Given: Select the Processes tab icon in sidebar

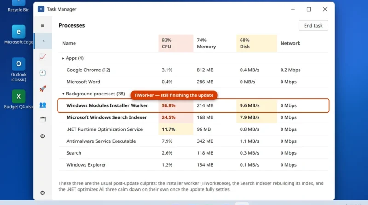Looking at the screenshot, I should pos(43,41).
